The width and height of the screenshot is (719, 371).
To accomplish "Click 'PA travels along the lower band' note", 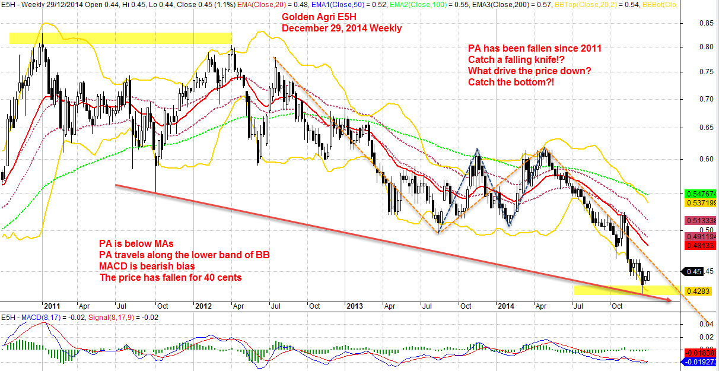I will 184,255.
